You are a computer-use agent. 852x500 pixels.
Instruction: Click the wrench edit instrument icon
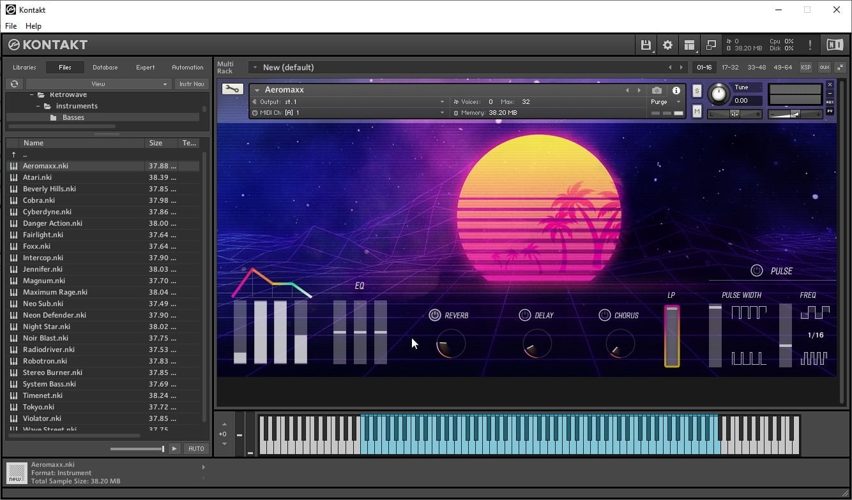[232, 89]
